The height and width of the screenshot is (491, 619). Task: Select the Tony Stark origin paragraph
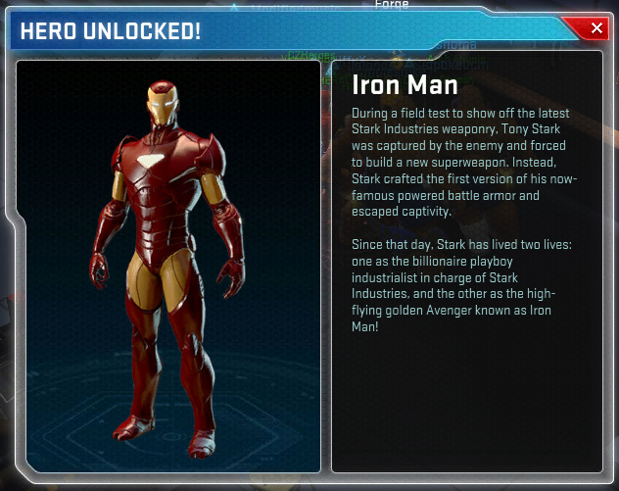tap(464, 162)
